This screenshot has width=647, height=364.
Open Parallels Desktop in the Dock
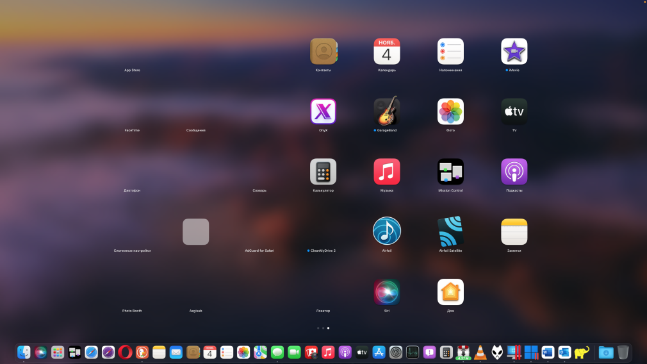(514, 352)
